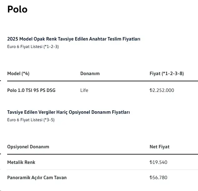198x191 pixels.
Task: Click the Fiyat (*1-2-3-8) column header
Action: coord(167,74)
